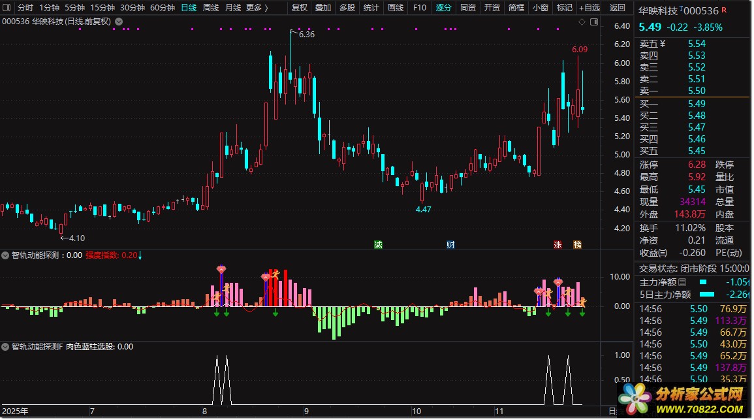Add stock via +自选 button
The image size is (754, 420).
click(589, 8)
